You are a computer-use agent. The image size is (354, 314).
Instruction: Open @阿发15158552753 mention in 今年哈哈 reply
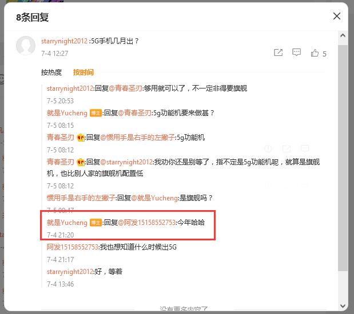click(147, 223)
